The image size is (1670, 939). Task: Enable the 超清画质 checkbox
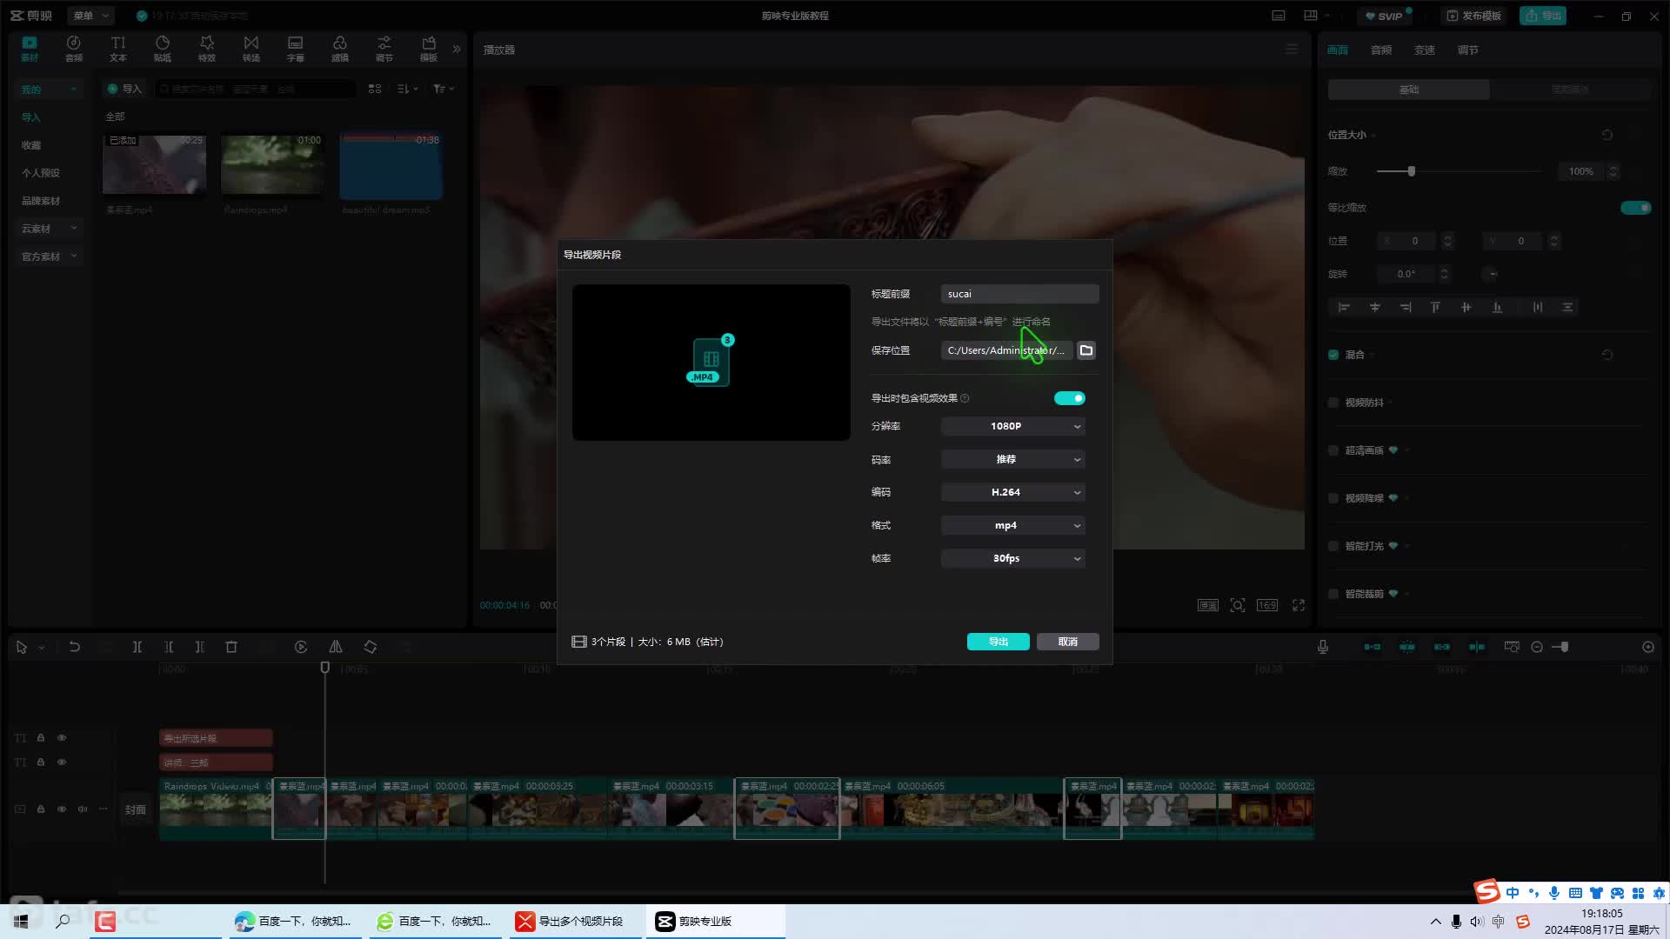coord(1333,450)
